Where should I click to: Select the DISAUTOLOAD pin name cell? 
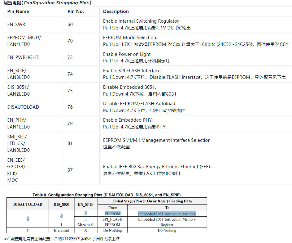(23, 107)
